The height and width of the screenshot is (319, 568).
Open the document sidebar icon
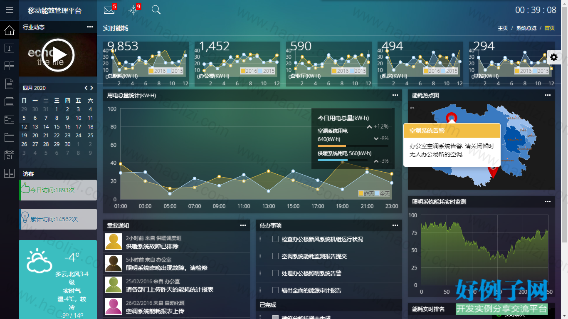click(9, 84)
